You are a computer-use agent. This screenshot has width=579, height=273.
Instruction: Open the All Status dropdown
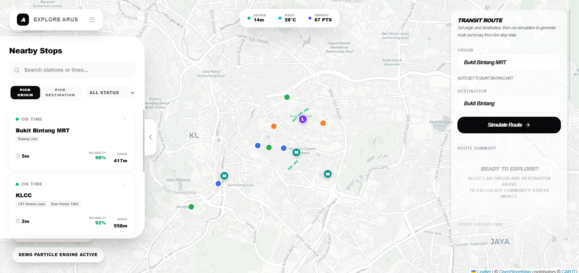pyautogui.click(x=110, y=93)
